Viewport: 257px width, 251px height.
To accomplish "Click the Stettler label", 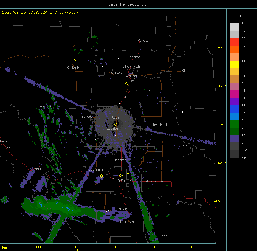I will (189, 71).
